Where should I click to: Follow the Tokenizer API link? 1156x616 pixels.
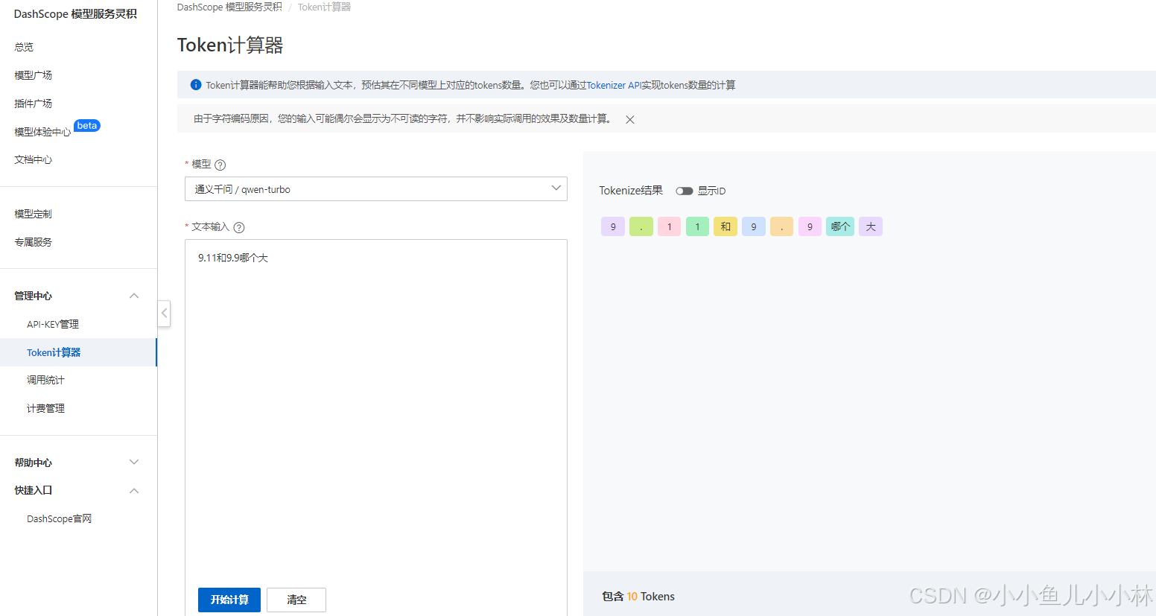click(x=614, y=85)
